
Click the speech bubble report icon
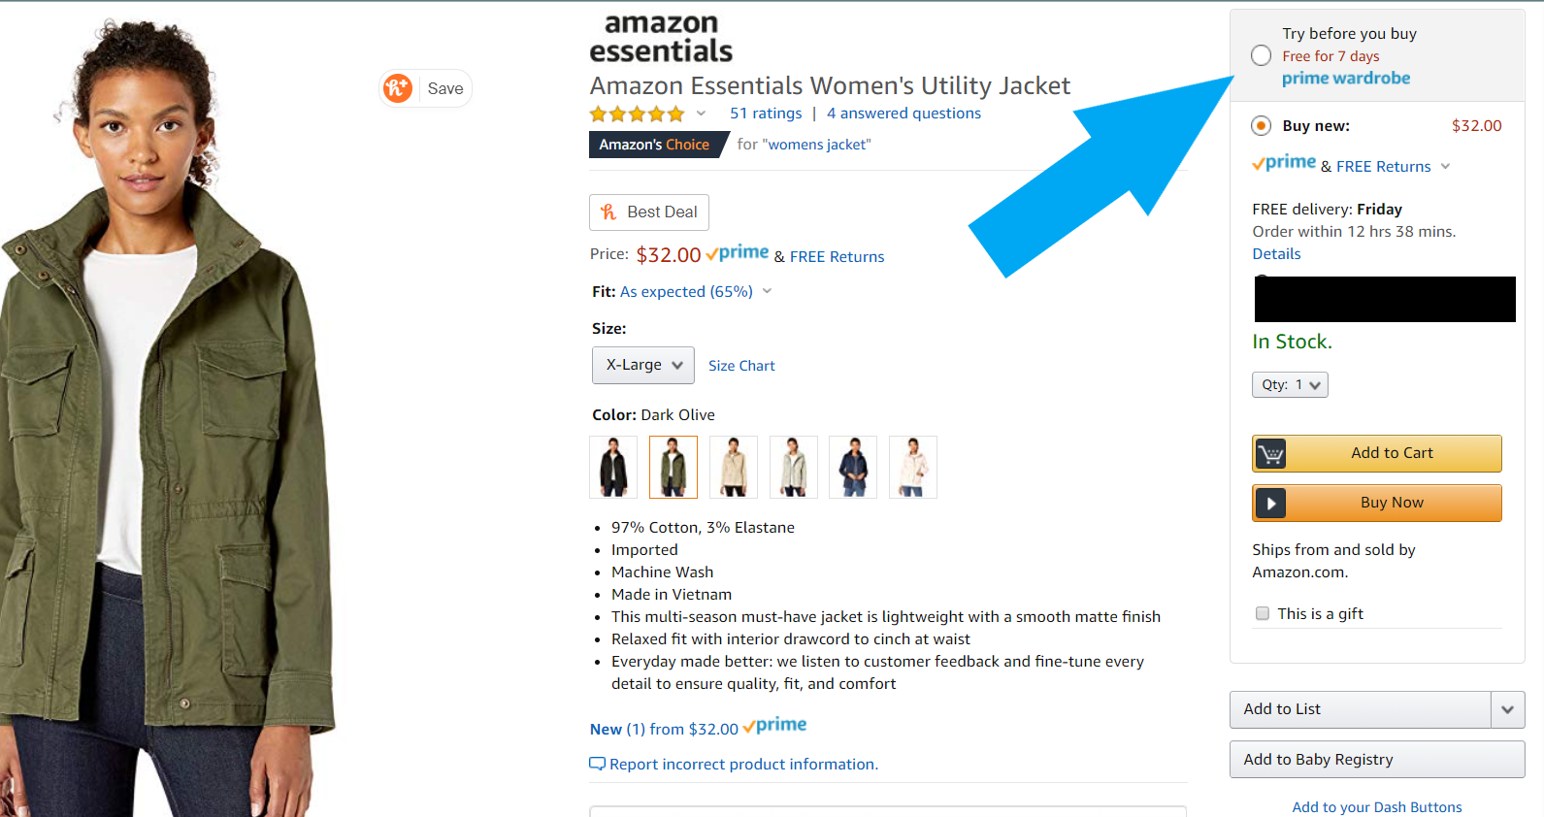pyautogui.click(x=598, y=764)
